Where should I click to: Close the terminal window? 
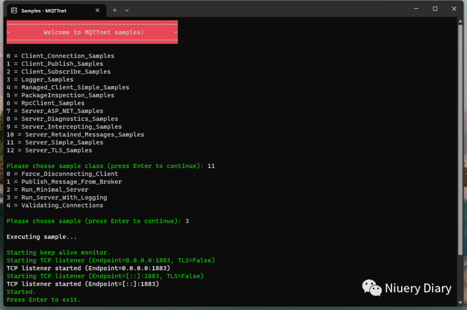point(454,9)
